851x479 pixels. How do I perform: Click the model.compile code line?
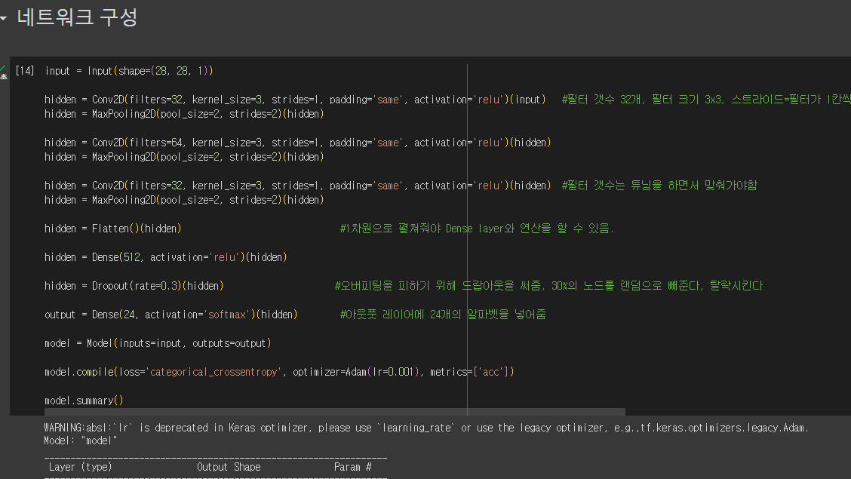[x=279, y=372]
